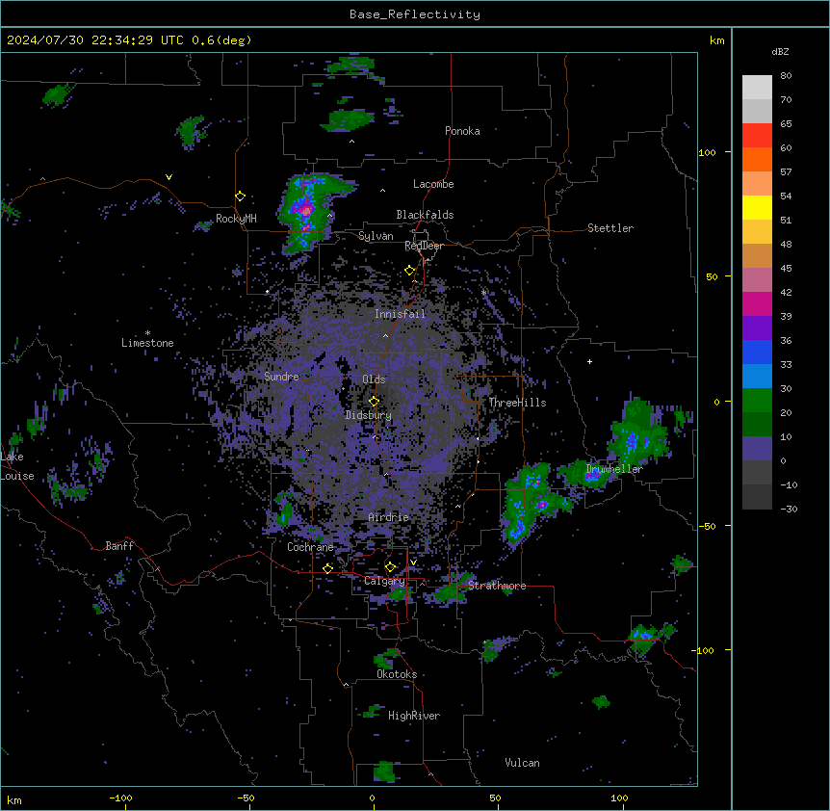Screen dimensions: 830x811
Task: Click the HighRiver label
Action: (414, 716)
